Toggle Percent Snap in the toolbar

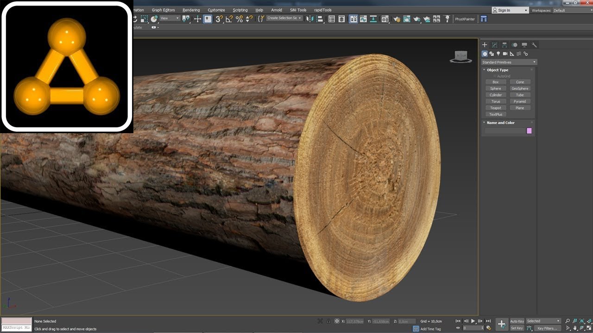[x=239, y=19]
